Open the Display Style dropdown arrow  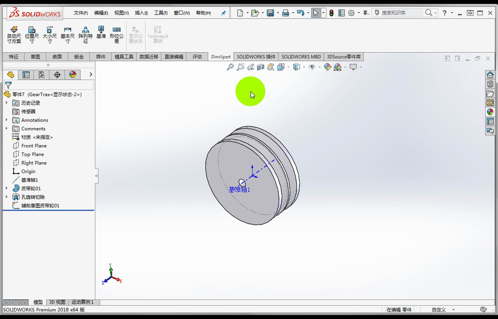point(304,67)
